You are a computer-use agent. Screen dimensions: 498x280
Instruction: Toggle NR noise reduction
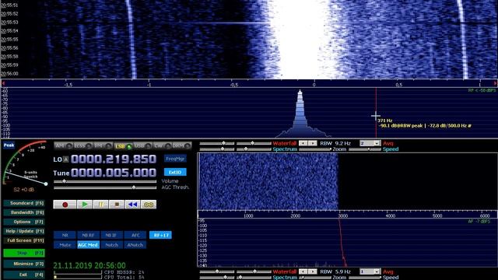(65, 235)
